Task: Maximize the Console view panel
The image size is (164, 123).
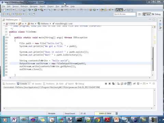Action: (x=154, y=84)
